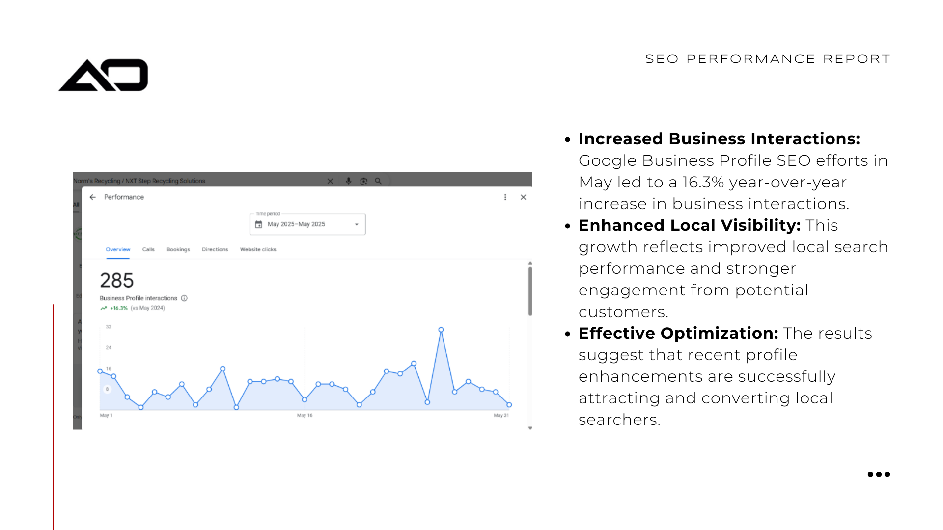Click the info icon beside Business Profile interactions
943x530 pixels.
184,298
